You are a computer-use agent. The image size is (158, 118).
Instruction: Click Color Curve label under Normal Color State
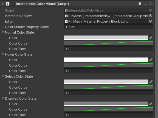coord(18,43)
